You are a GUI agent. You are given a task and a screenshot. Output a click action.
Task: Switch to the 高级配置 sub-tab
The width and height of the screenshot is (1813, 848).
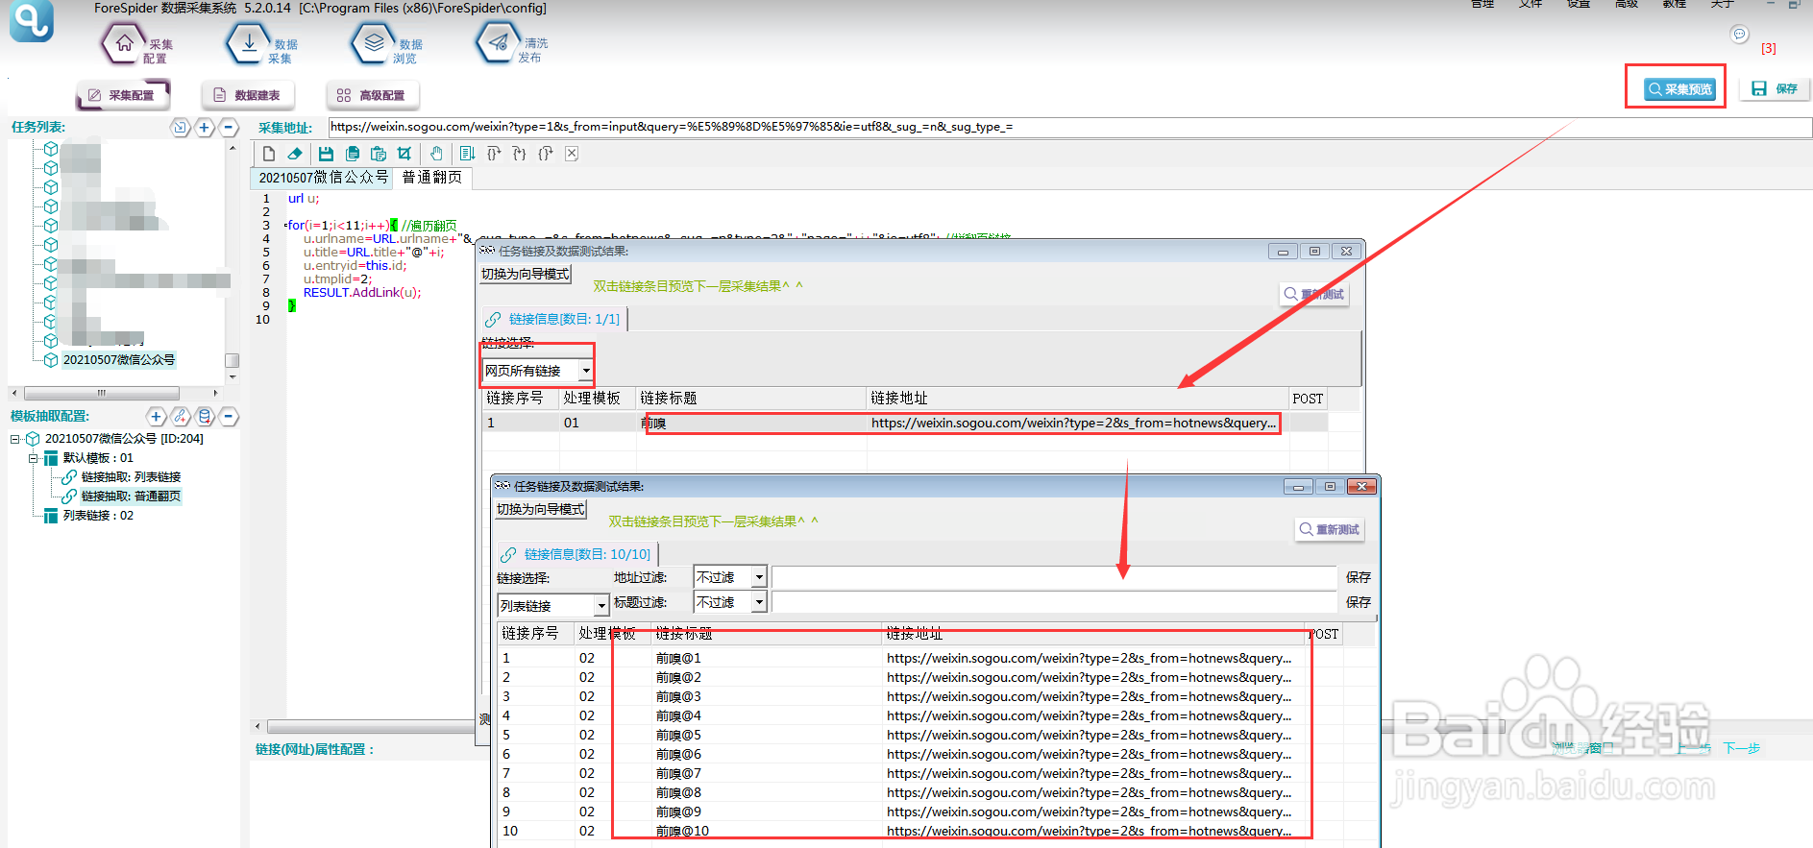(373, 95)
